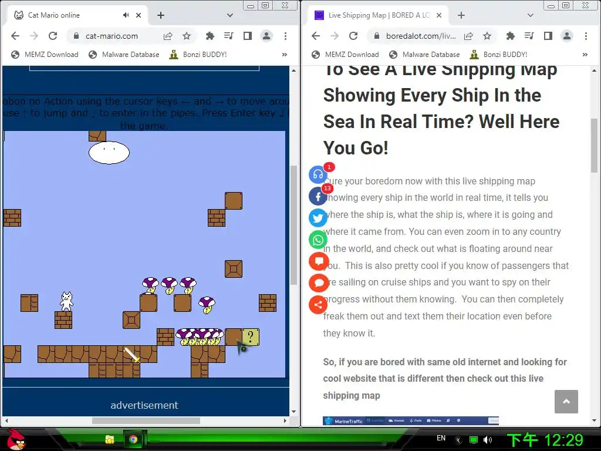The height and width of the screenshot is (451, 601).
Task: Click the white cloud in the game
Action: (109, 153)
